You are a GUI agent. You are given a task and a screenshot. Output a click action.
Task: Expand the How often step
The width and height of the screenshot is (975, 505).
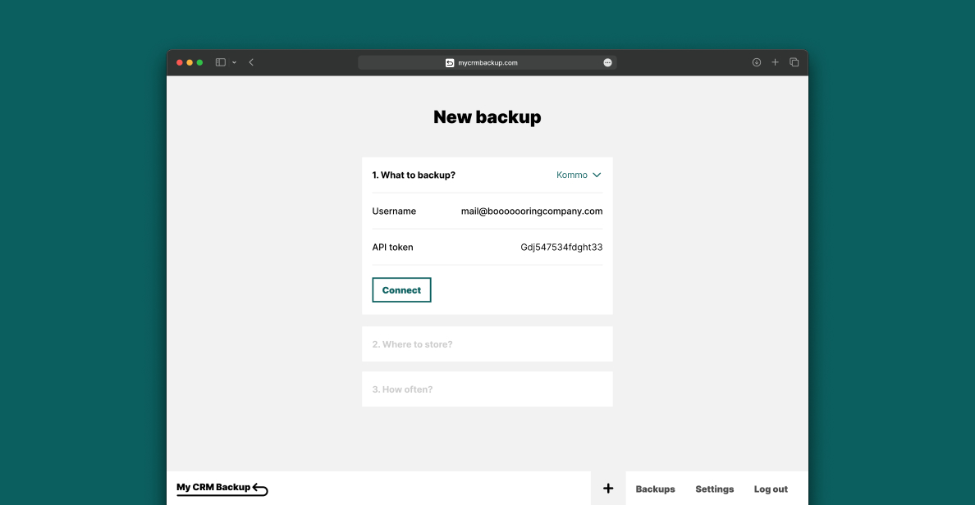[x=487, y=389]
